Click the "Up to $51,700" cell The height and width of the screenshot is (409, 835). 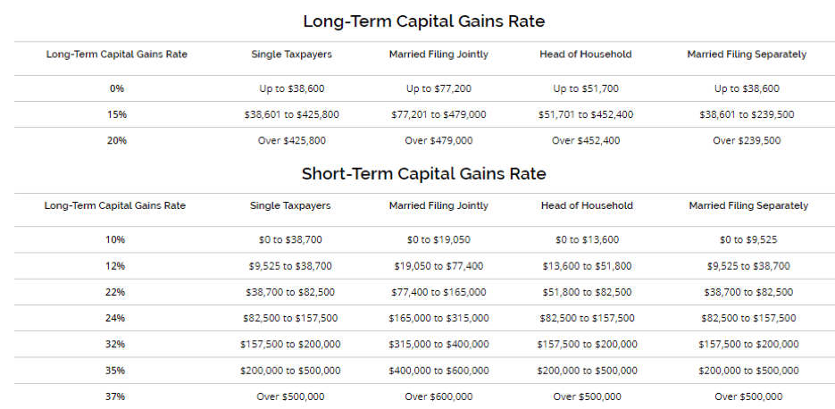(585, 88)
